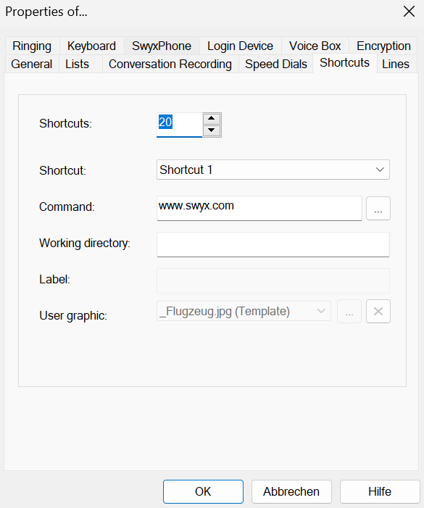424x508 pixels.
Task: Close the Properties dialog window
Action: click(409, 12)
